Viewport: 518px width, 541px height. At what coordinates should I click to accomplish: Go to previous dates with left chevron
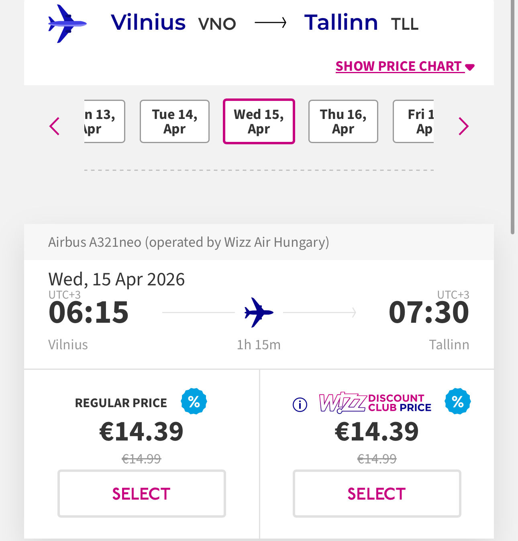pyautogui.click(x=55, y=126)
